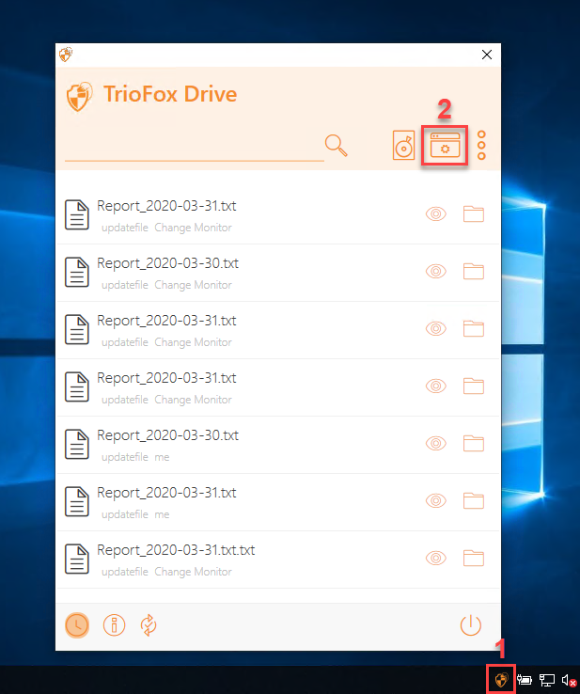
Task: Click the battery power tray icon
Action: pos(524,679)
